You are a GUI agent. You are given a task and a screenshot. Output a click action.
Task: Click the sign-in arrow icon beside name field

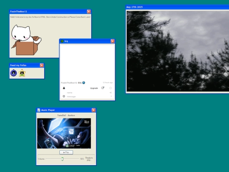pyautogui.click(x=111, y=93)
